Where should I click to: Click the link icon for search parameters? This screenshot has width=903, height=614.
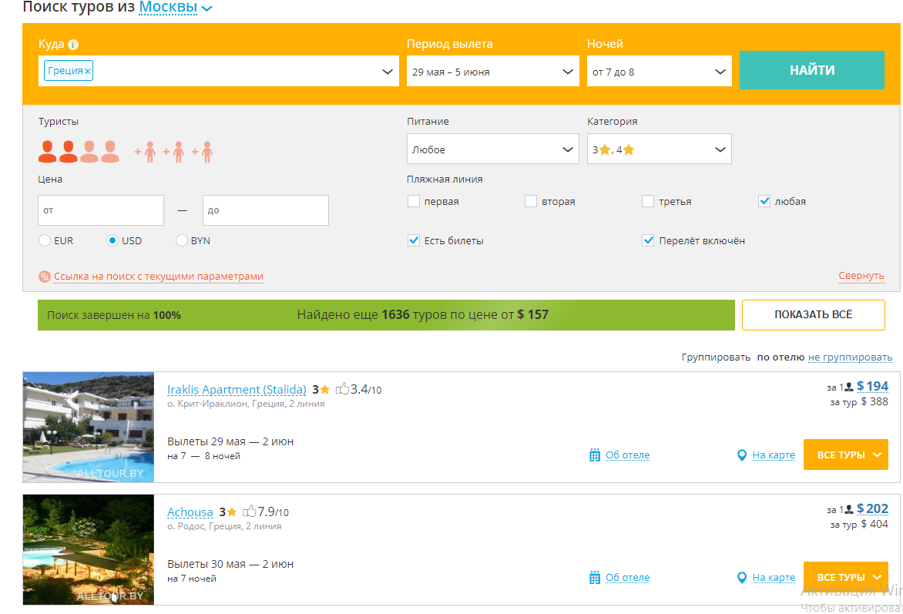[x=45, y=277]
